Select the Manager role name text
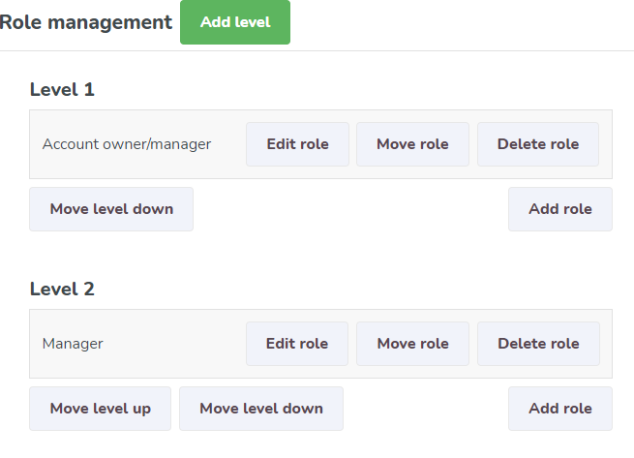 point(73,344)
